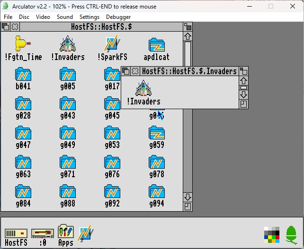Select the apdlcat archive folder

[x=157, y=49]
